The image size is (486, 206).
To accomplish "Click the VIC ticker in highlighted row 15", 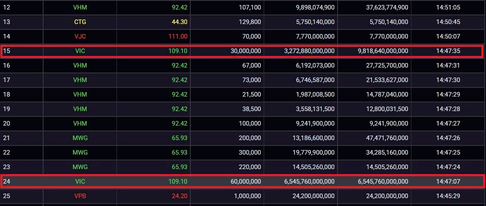I will tap(80, 51).
